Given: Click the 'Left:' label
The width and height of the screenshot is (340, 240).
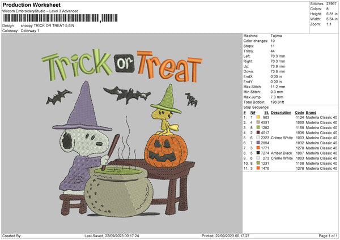Looking at the screenshot, I should click(247, 56).
